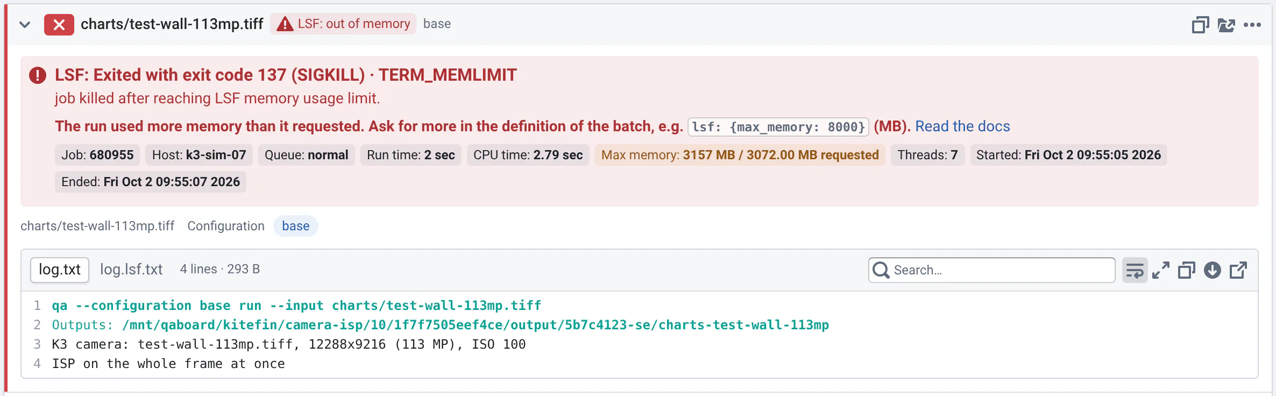1276x396 pixels.
Task: Click log line 4 ISP whole frame text
Action: (168, 364)
